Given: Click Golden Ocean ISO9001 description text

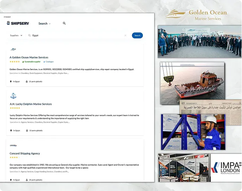Looking at the screenshot, I should (72, 69).
